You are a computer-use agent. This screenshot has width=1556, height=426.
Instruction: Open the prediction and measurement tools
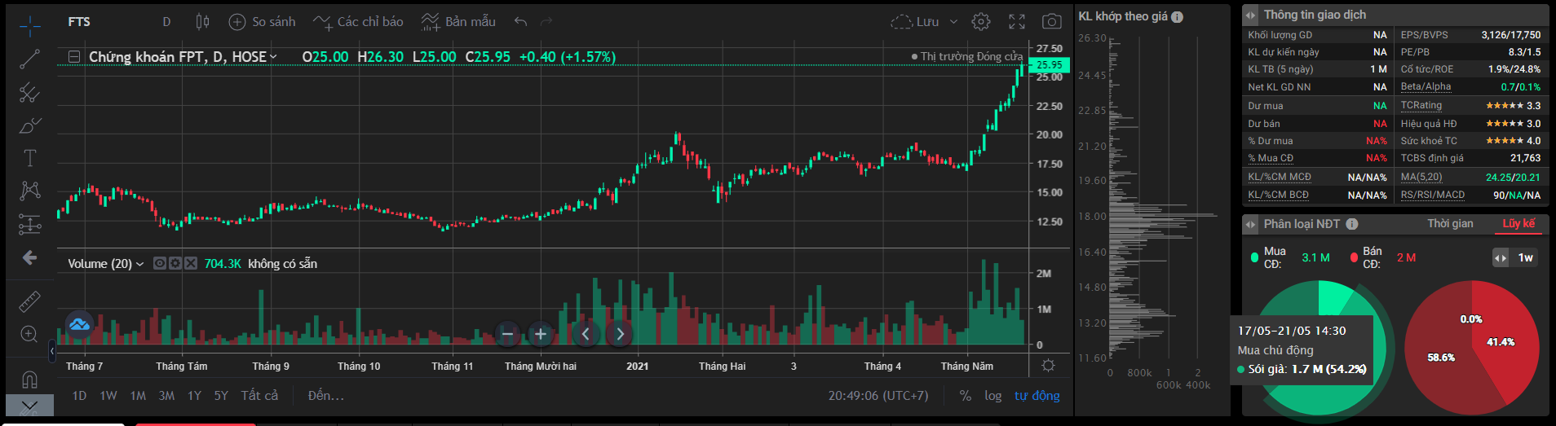point(30,224)
